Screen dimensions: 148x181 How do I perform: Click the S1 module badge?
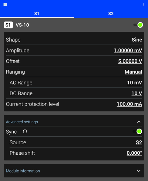(x=8, y=25)
